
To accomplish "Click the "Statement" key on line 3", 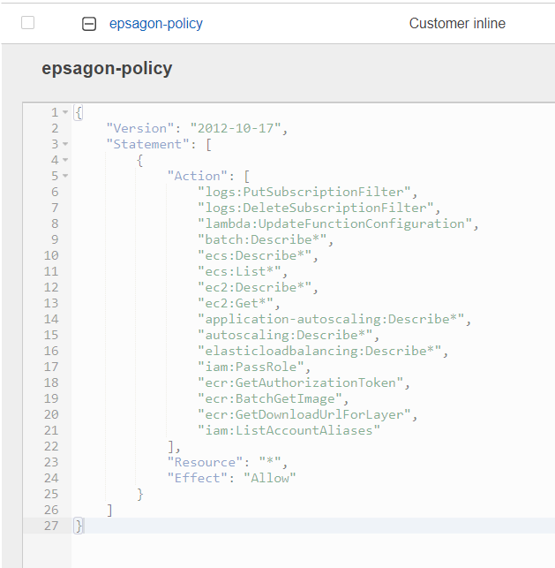I will 147,145.
